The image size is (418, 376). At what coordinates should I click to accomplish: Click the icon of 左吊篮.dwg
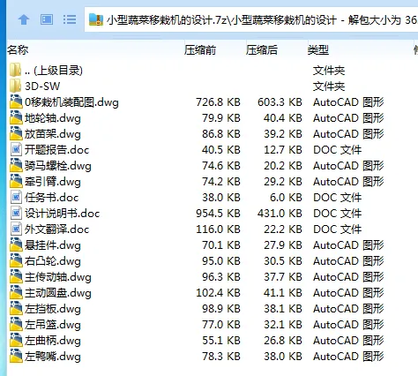pos(16,325)
